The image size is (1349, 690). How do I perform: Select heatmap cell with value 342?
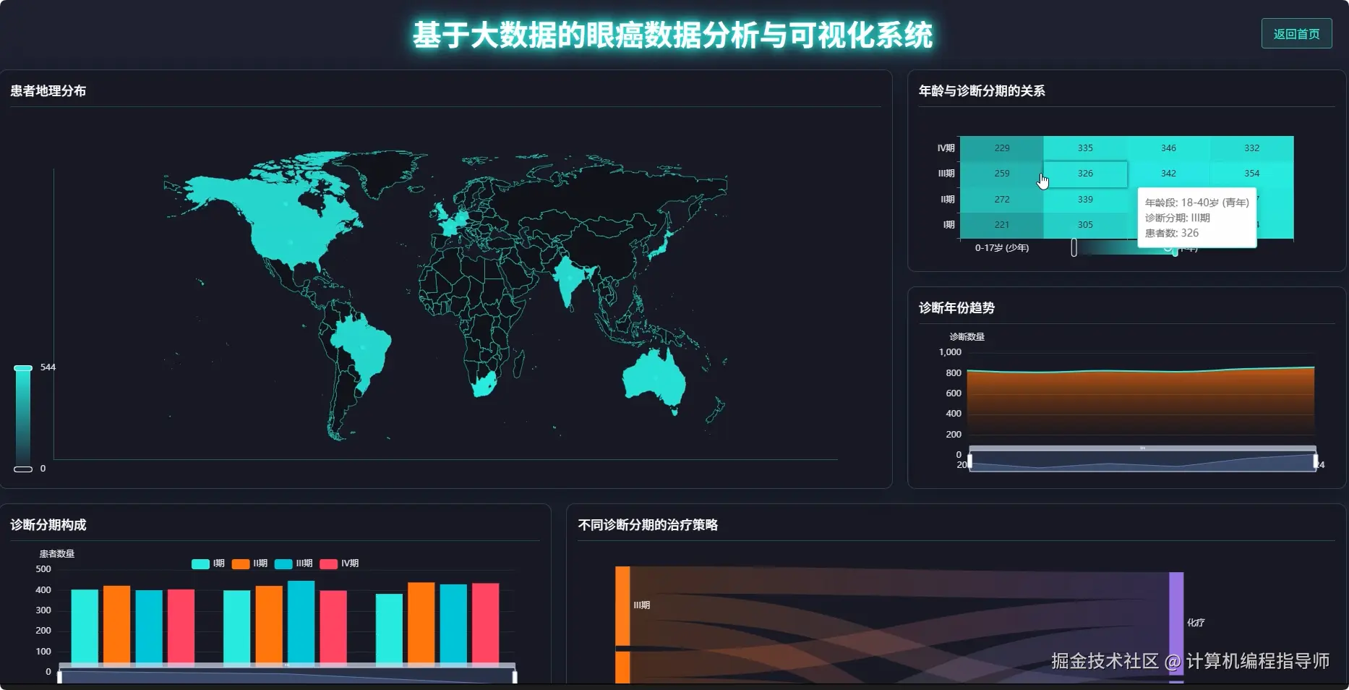[1168, 174]
